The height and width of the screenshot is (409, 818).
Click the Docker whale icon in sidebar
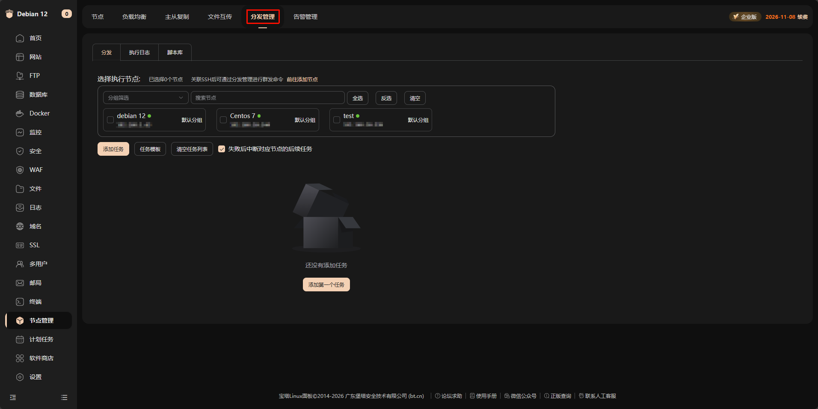pyautogui.click(x=20, y=113)
